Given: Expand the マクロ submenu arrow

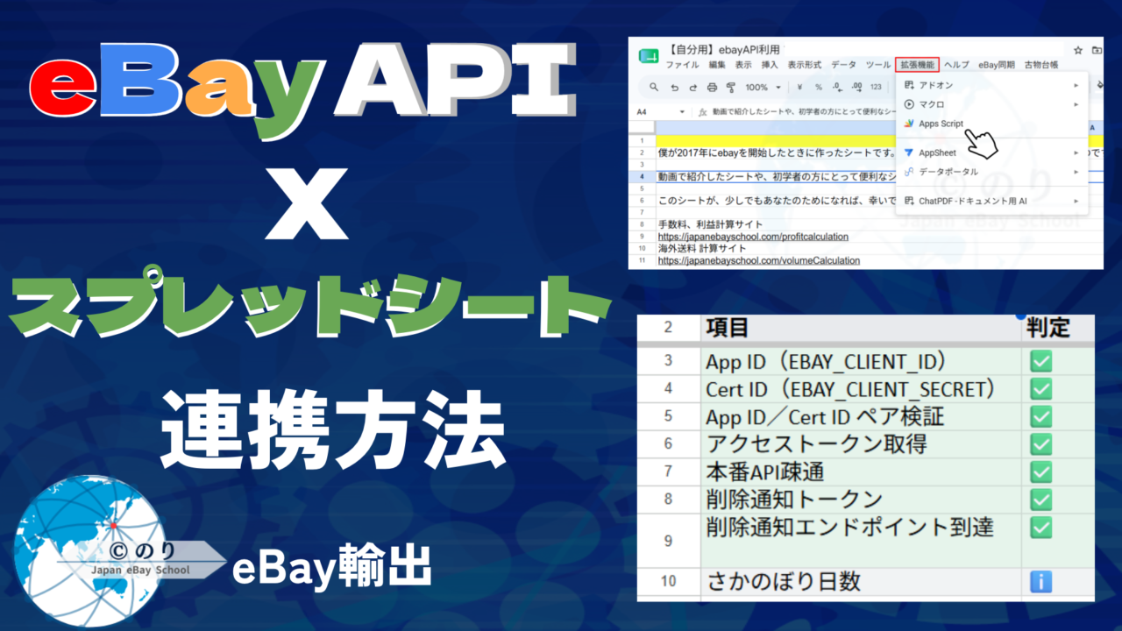Looking at the screenshot, I should (1076, 104).
